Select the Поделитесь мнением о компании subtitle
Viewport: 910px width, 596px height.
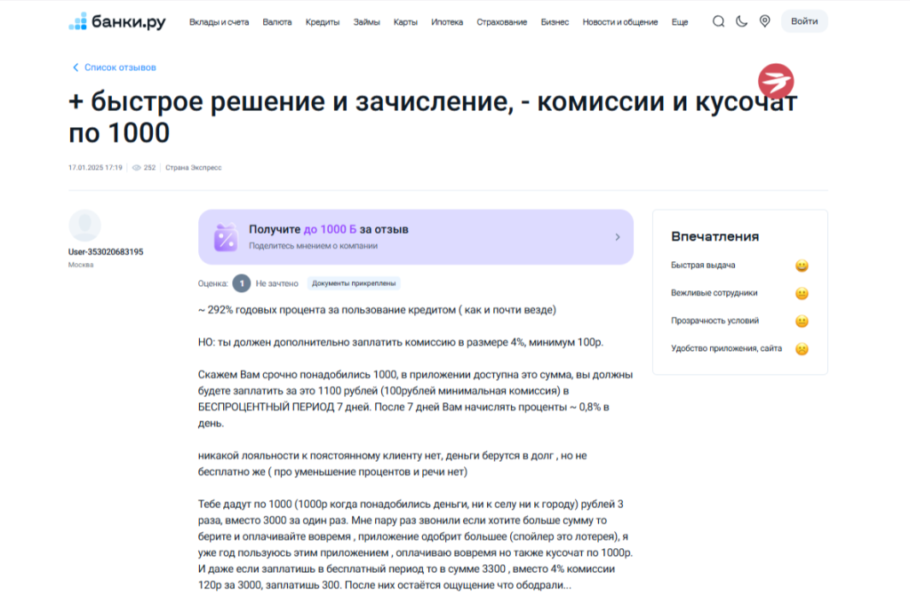click(314, 246)
